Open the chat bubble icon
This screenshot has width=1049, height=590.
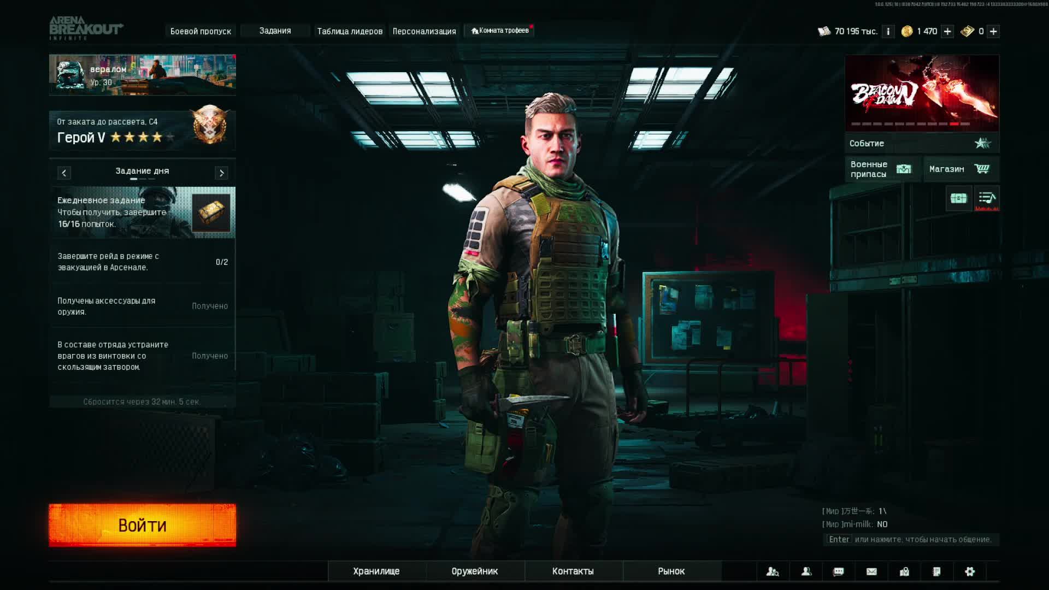click(839, 571)
